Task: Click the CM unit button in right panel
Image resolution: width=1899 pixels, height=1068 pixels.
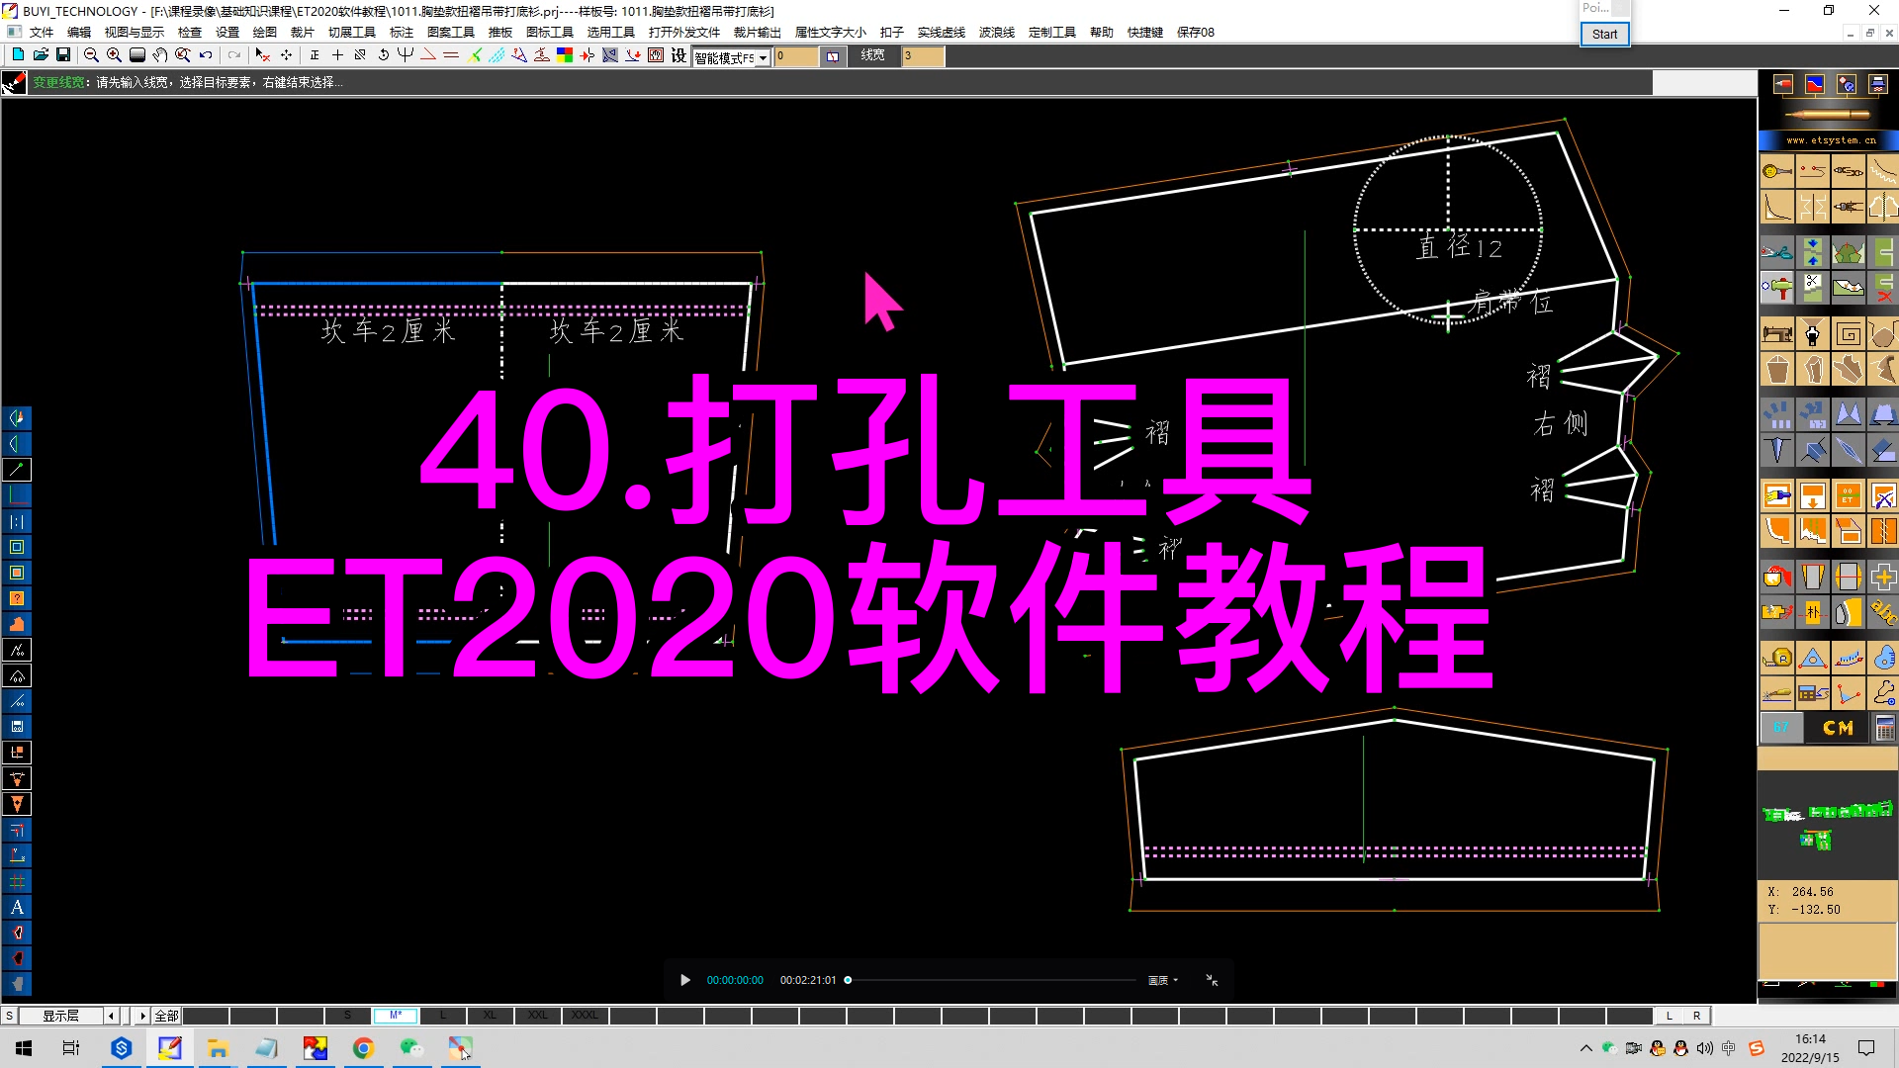Action: click(1838, 727)
